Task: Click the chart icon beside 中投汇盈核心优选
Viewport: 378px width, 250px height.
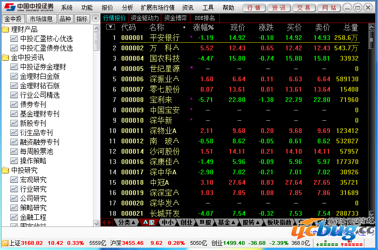Action: click(x=14, y=39)
